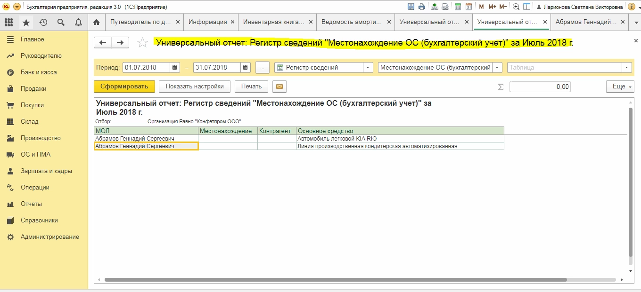
Task: Click the end date field 31.07.2018
Action: (216, 67)
